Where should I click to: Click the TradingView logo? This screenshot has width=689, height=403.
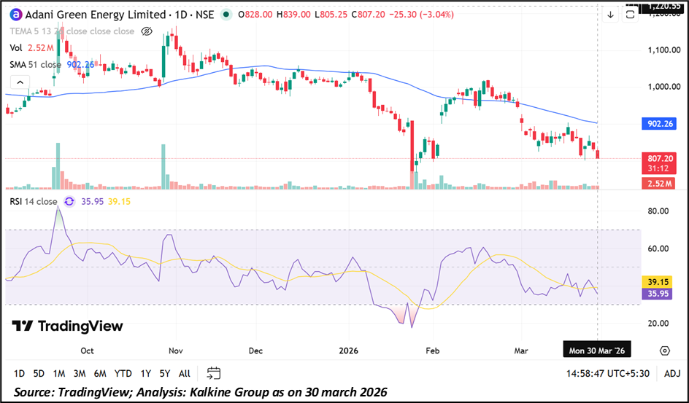[x=67, y=326]
